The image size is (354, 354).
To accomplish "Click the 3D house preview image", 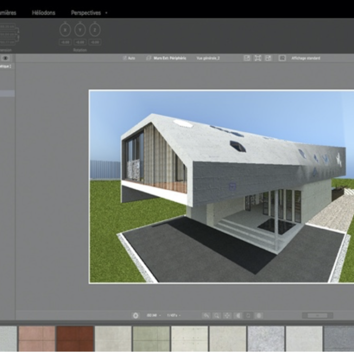I will (x=221, y=186).
